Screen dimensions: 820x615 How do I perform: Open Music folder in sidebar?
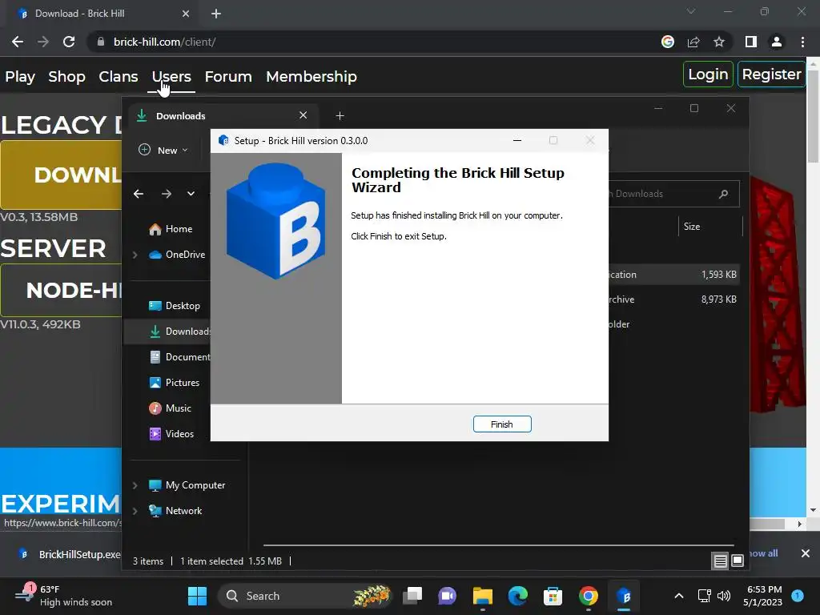(x=170, y=408)
